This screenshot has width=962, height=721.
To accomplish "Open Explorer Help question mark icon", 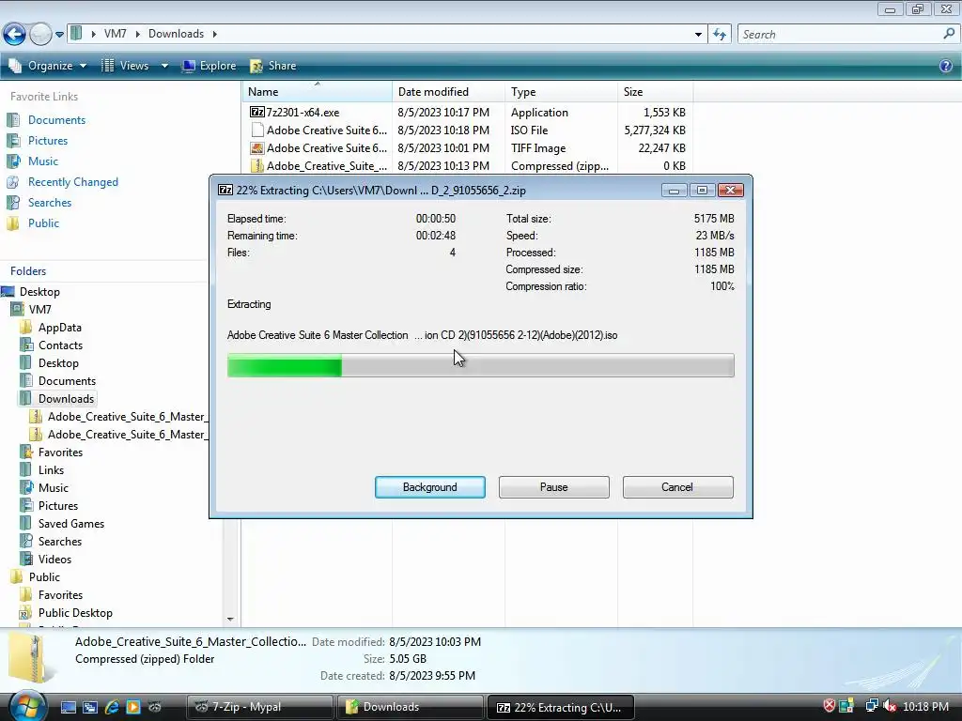I will tap(946, 66).
